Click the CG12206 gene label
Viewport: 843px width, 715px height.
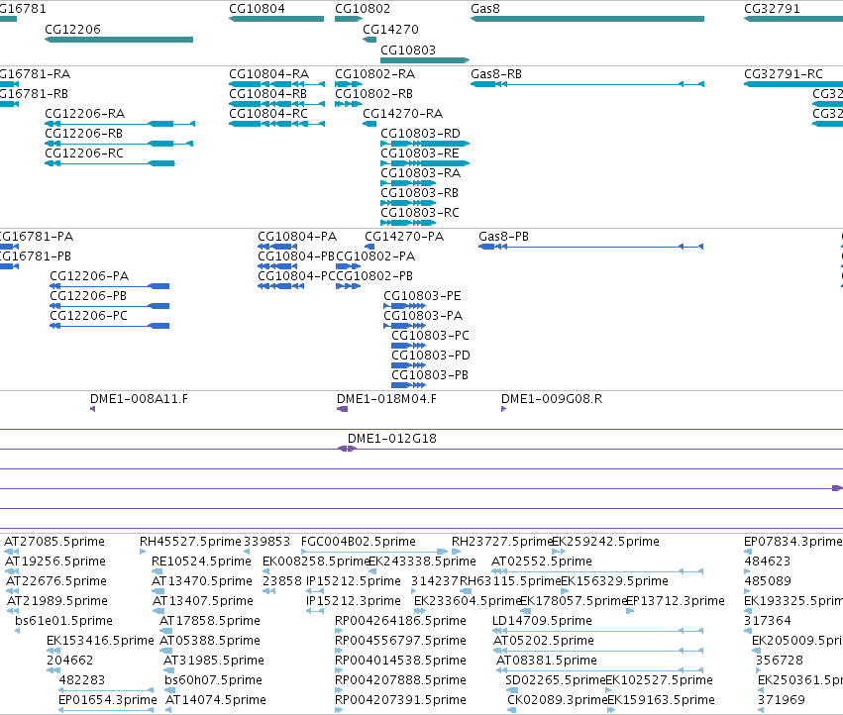coord(72,30)
